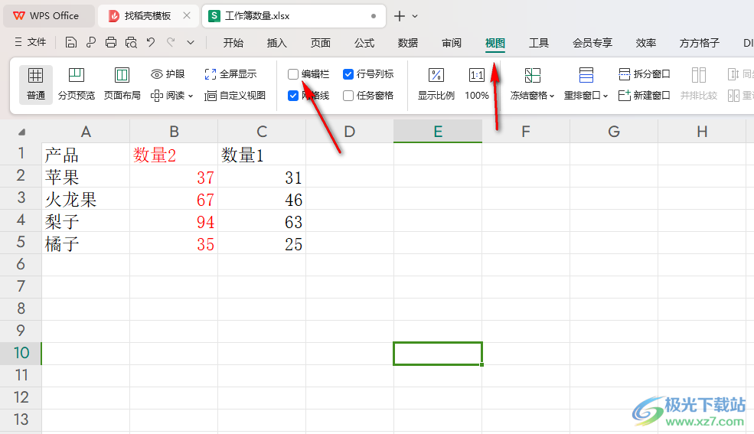Click cell with value 25

[262, 243]
